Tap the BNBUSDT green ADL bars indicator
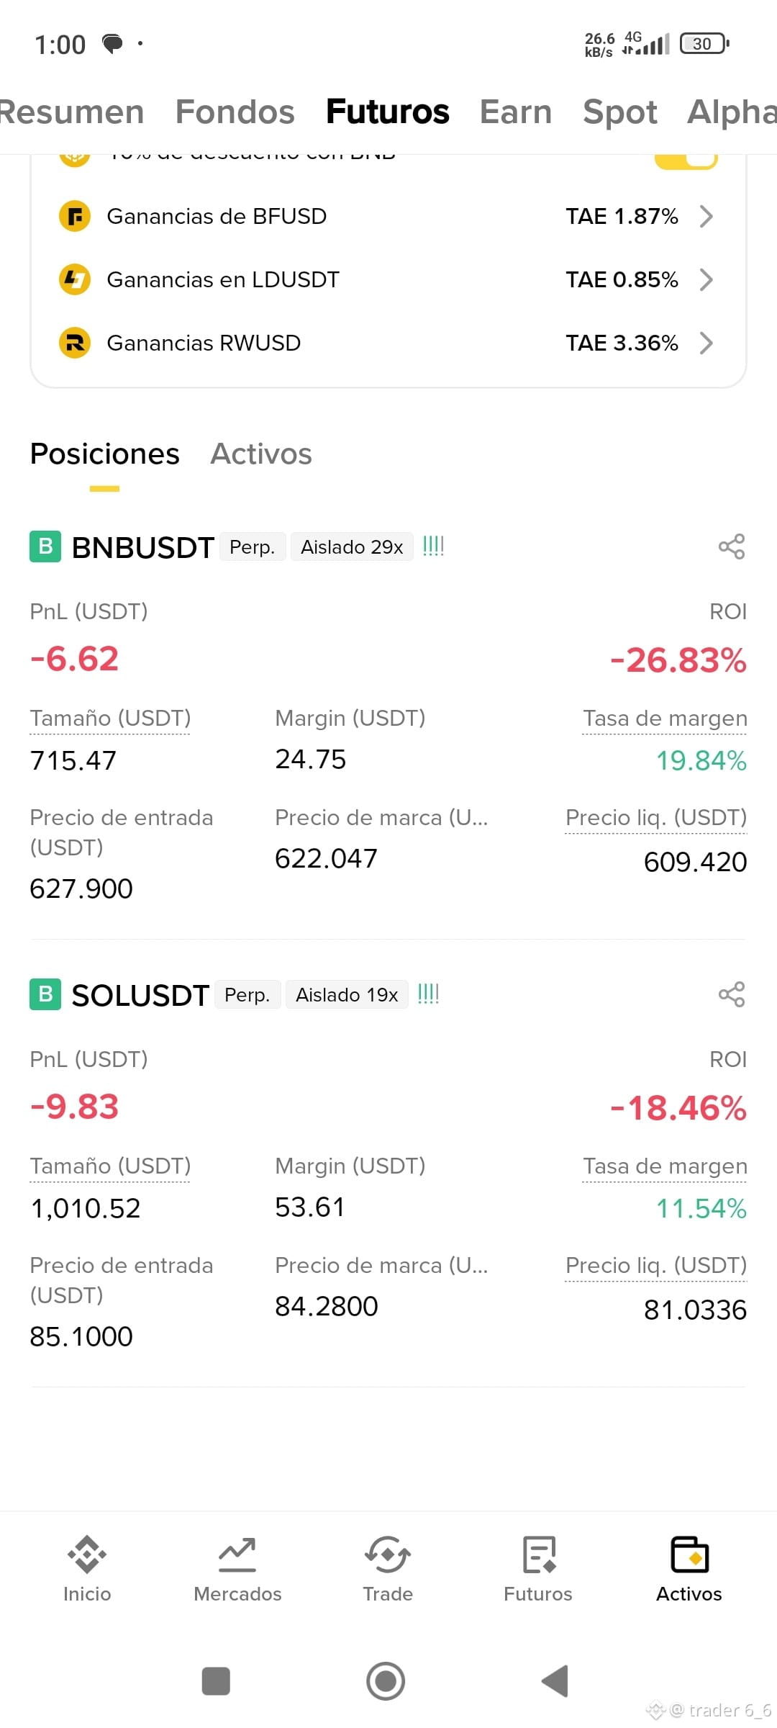The image size is (777, 1728). 433,546
